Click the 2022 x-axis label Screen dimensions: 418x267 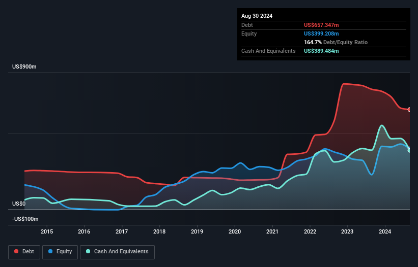point(310,231)
